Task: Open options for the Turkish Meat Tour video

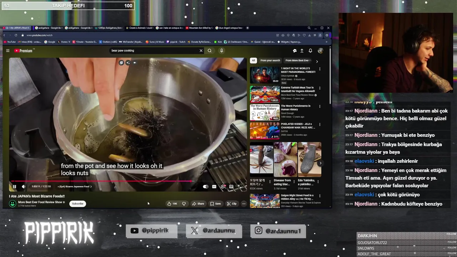Action: 320,88
